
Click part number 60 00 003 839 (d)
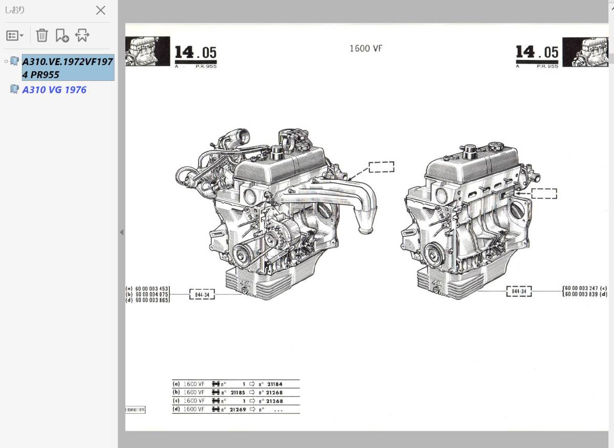586,294
